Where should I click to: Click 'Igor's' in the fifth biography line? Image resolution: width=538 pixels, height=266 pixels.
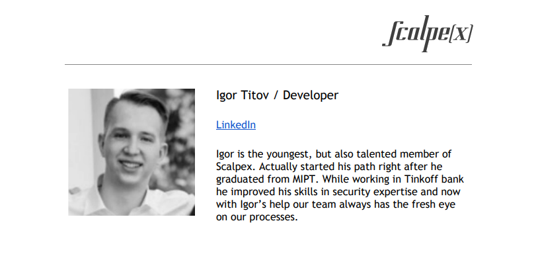[x=252, y=204]
